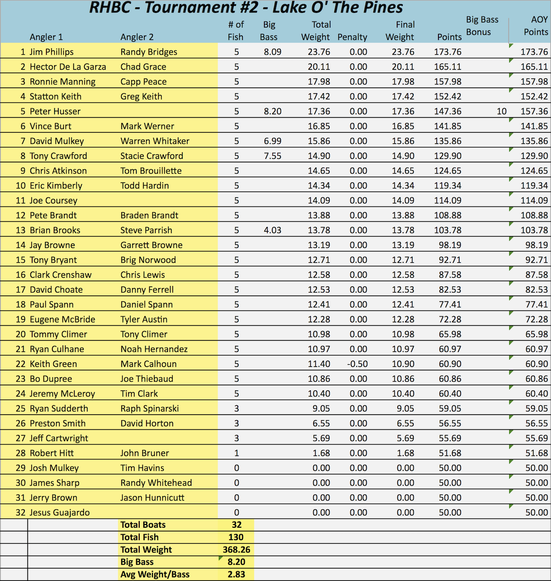
Task: Click the AOY Points column header
Action: pos(535,26)
